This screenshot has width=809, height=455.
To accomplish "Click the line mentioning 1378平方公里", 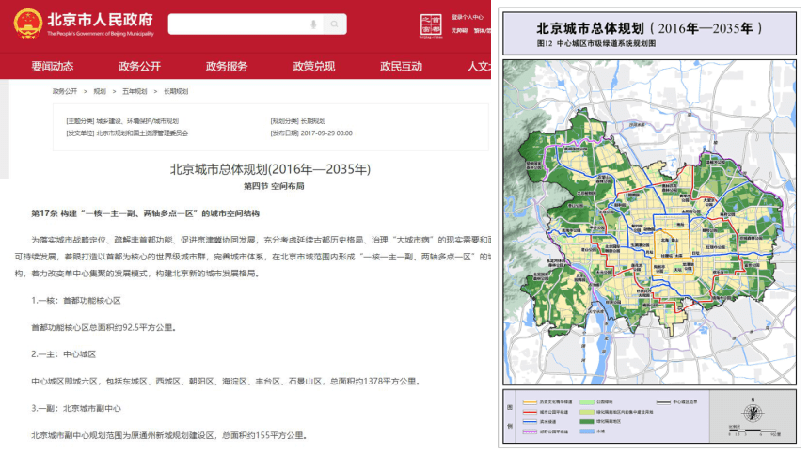I will click(226, 382).
